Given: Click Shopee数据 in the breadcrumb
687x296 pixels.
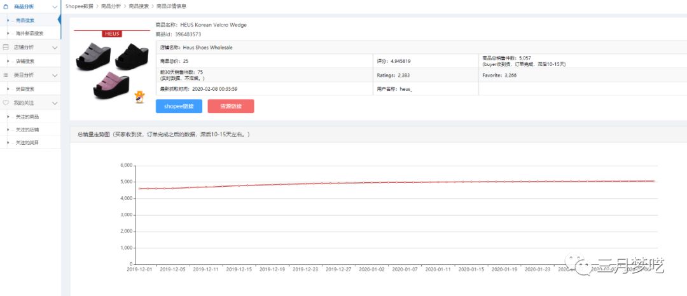Looking at the screenshot, I should tap(80, 6).
